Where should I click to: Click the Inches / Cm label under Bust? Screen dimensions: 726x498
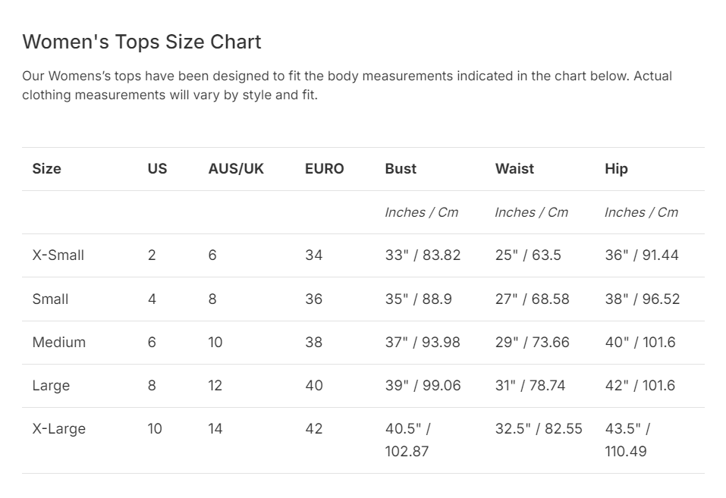pos(421,212)
